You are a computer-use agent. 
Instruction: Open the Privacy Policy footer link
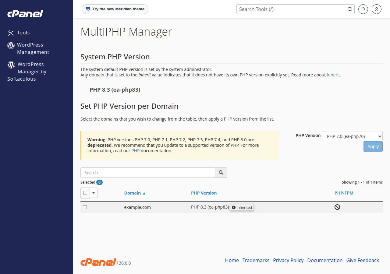tap(288, 260)
